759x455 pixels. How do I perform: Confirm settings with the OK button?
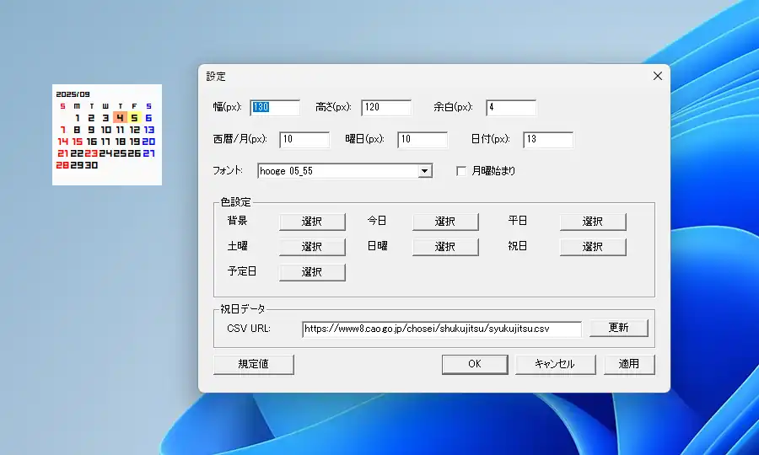point(474,364)
